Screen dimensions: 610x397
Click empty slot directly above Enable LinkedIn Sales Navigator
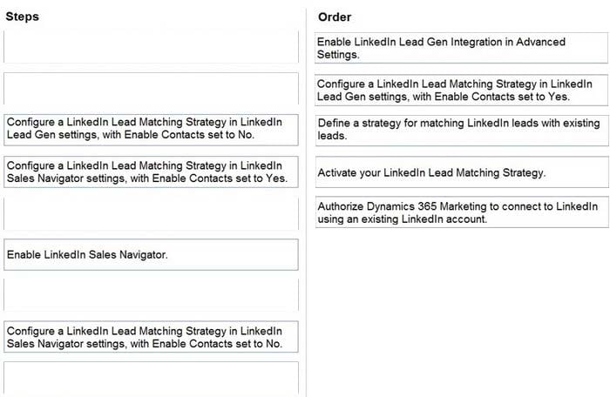(151, 213)
